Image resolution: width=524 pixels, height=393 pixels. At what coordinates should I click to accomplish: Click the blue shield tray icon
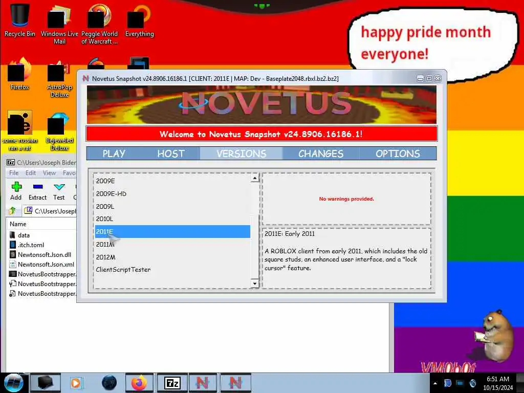click(x=448, y=383)
